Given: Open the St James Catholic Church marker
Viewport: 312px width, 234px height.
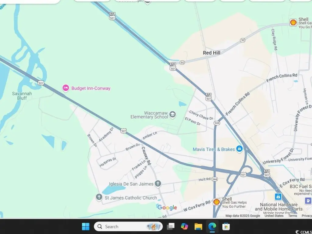Looking at the screenshot, I should pyautogui.click(x=99, y=197).
